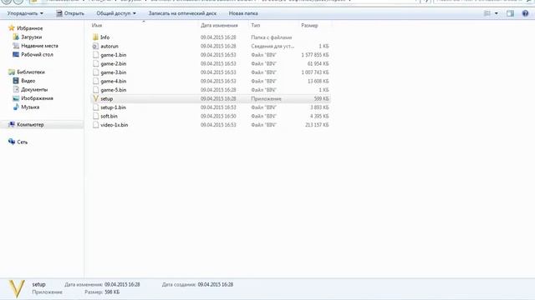Select Изображения under Библиотеки
The height and width of the screenshot is (300, 535).
click(37, 98)
